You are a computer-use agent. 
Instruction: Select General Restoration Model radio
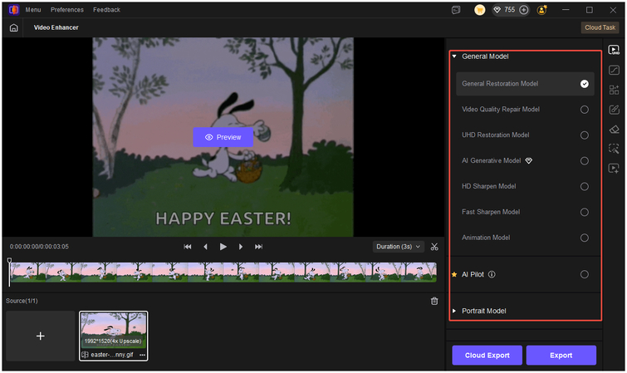pyautogui.click(x=584, y=84)
